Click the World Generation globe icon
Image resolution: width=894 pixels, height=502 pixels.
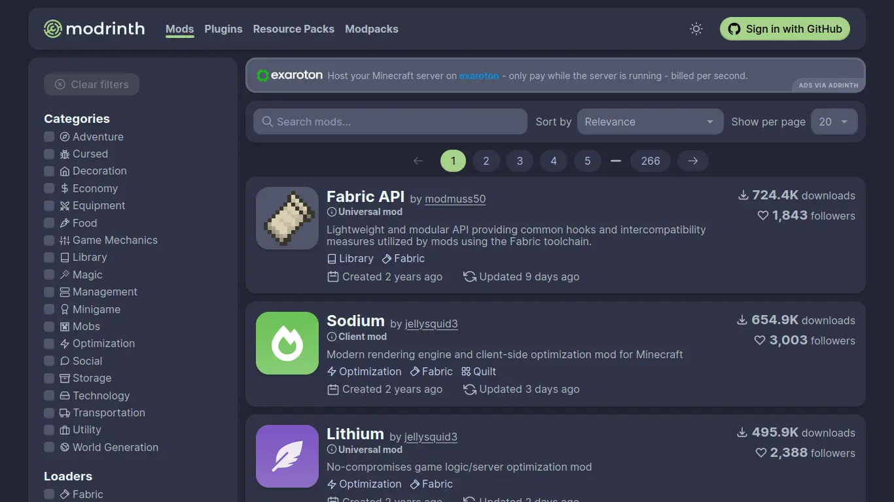tap(65, 448)
